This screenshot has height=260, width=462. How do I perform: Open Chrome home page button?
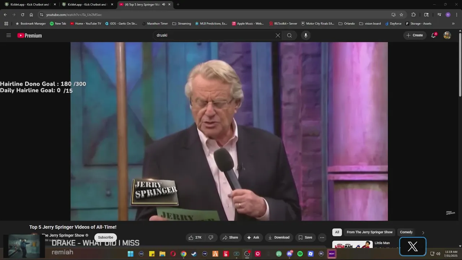pos(31,15)
